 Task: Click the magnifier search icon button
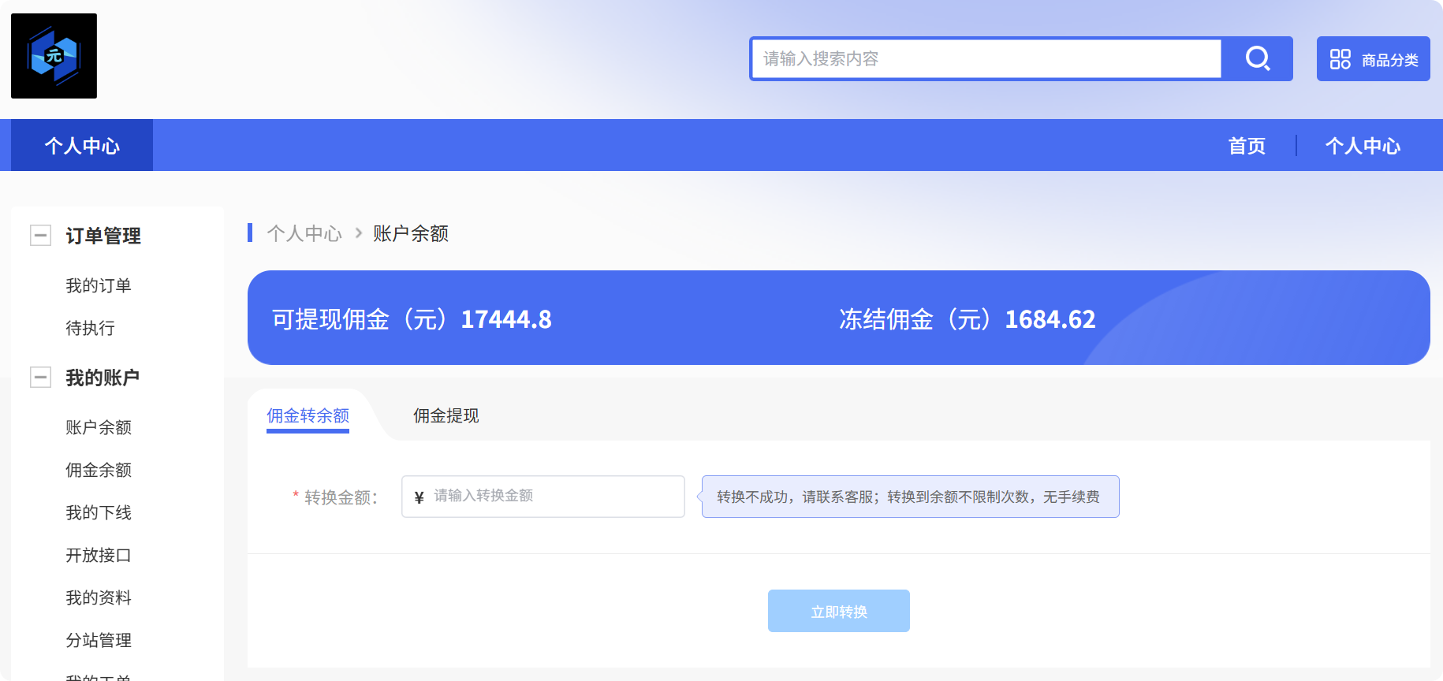1257,58
